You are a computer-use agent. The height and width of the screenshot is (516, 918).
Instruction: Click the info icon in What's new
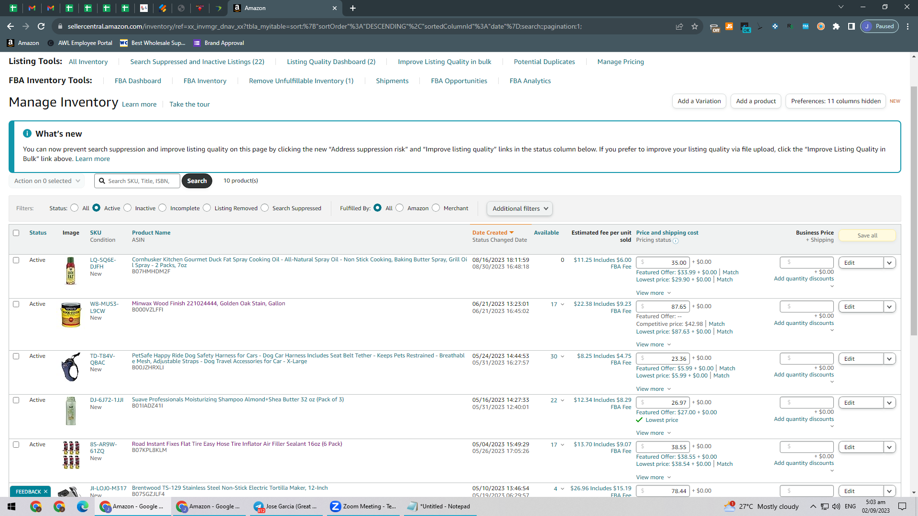click(x=27, y=134)
